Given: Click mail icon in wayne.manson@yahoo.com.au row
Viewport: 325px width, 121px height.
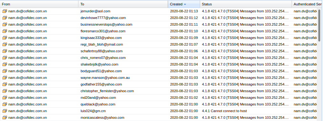Looking at the screenshot, I should click(4, 78).
